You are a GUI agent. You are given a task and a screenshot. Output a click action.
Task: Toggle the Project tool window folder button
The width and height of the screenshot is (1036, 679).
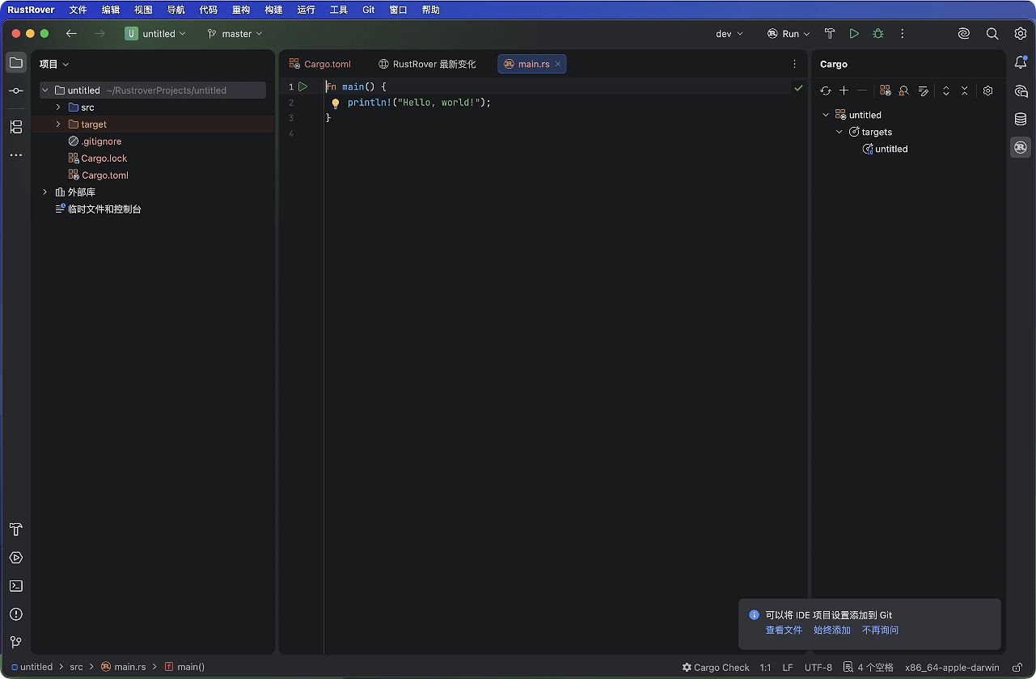[15, 63]
